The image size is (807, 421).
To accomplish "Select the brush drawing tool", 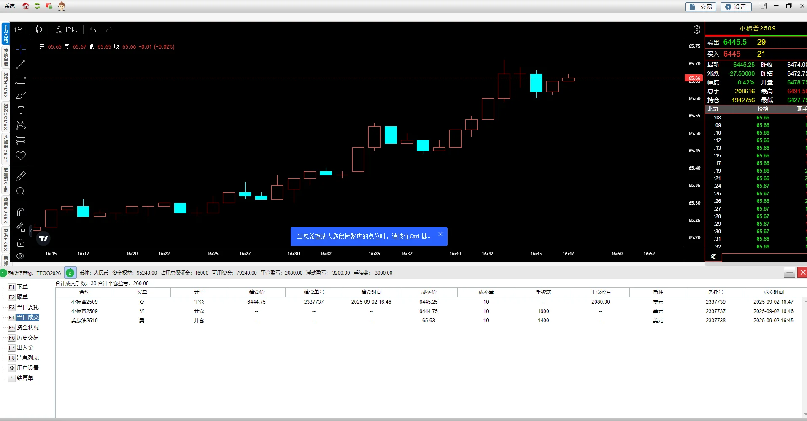I will 21,95.
